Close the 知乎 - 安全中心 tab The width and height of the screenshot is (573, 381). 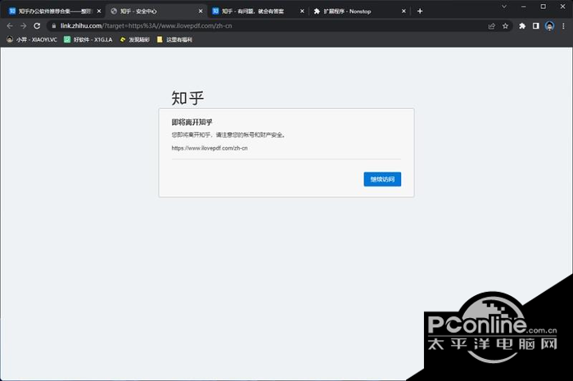(x=201, y=11)
